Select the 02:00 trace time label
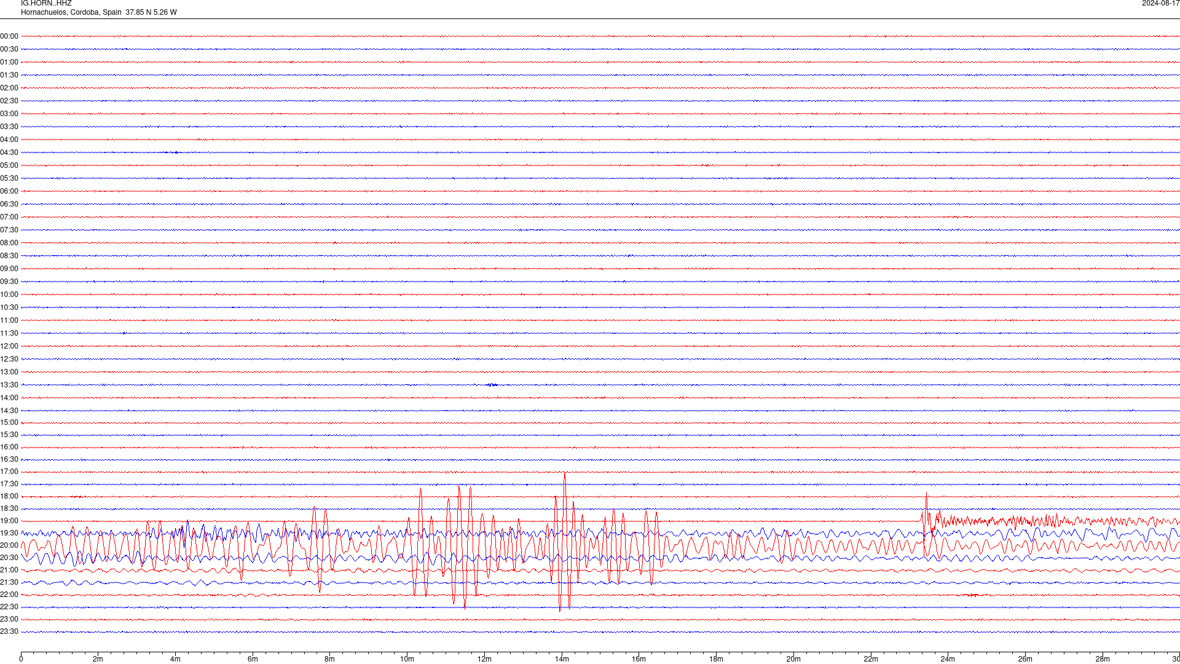1180x664 pixels. click(9, 88)
